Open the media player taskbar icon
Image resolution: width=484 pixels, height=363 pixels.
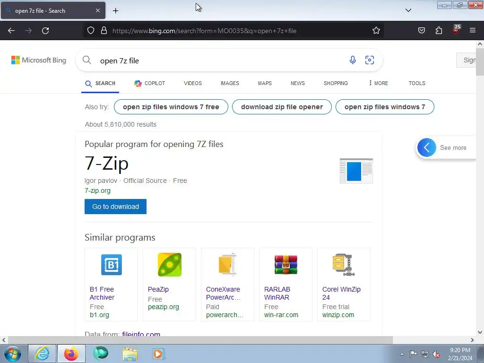[159, 354]
